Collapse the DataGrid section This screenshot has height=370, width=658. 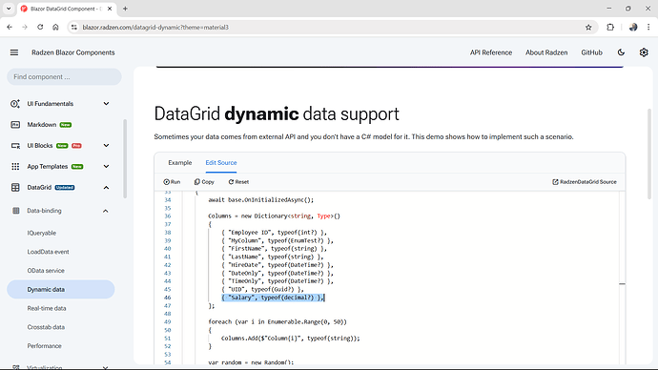coord(106,188)
